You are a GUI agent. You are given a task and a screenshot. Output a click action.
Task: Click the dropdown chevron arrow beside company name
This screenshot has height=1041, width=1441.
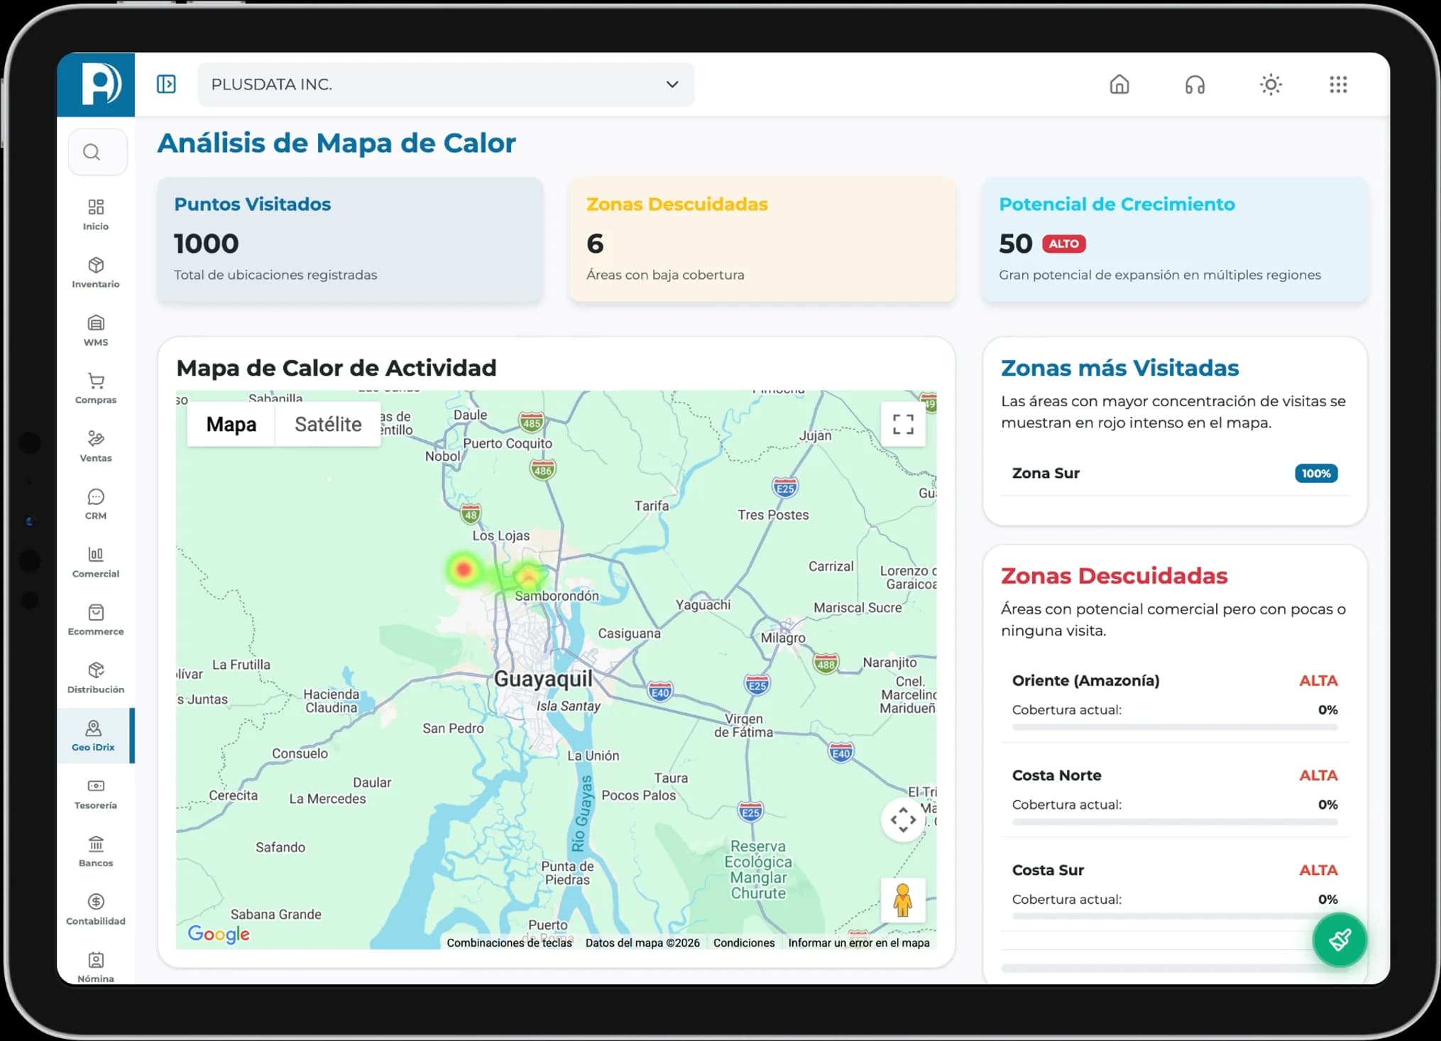(x=672, y=85)
